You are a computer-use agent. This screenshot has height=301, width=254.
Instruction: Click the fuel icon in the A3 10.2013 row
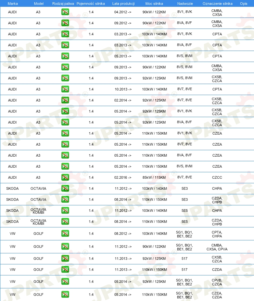click(65, 89)
